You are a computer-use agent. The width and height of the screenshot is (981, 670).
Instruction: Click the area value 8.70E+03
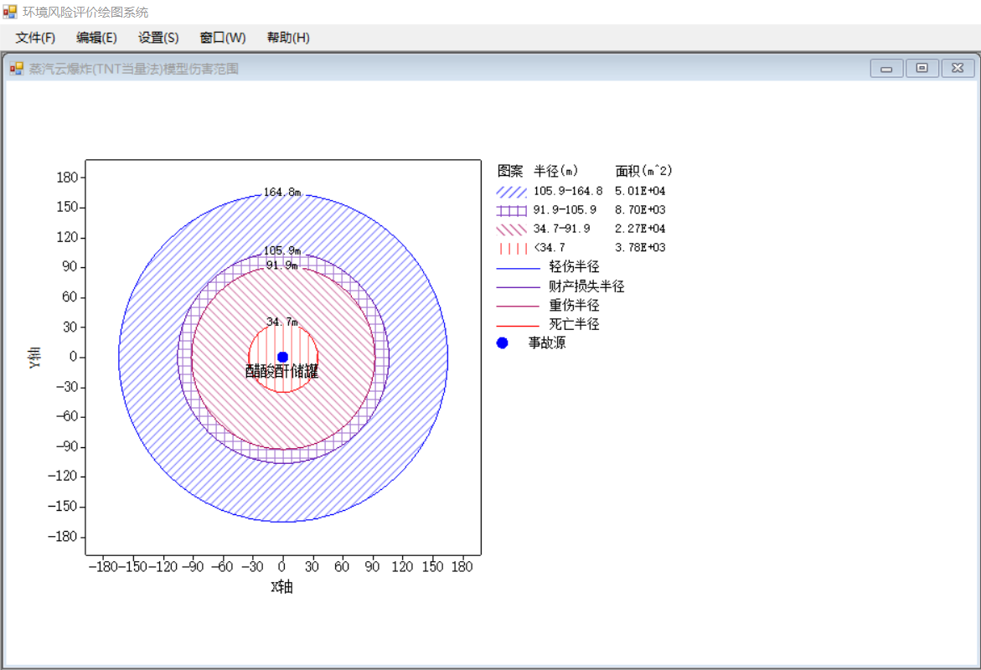tap(640, 209)
